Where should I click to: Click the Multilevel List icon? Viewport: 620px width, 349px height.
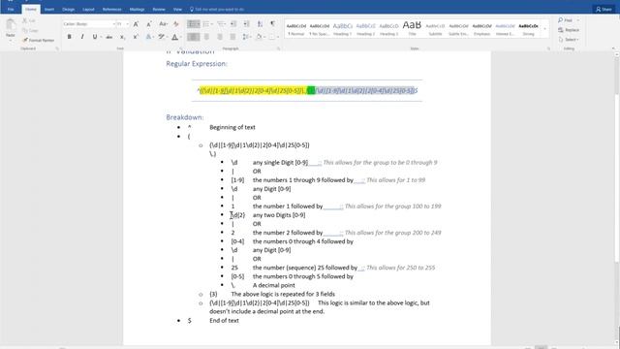221,24
